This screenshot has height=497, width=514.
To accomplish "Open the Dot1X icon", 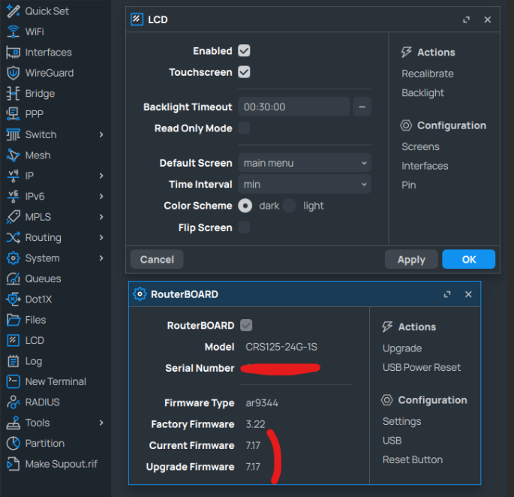I will [x=13, y=300].
